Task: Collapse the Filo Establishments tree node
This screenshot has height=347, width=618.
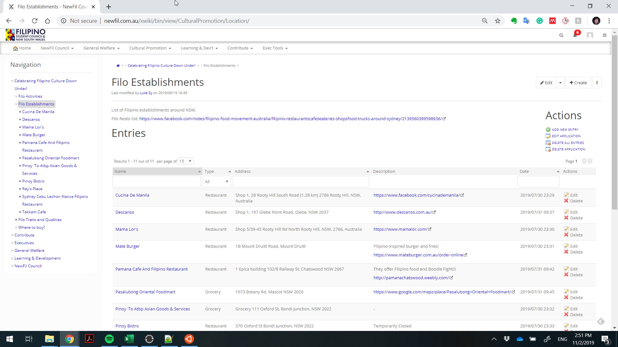Action: click(16, 104)
